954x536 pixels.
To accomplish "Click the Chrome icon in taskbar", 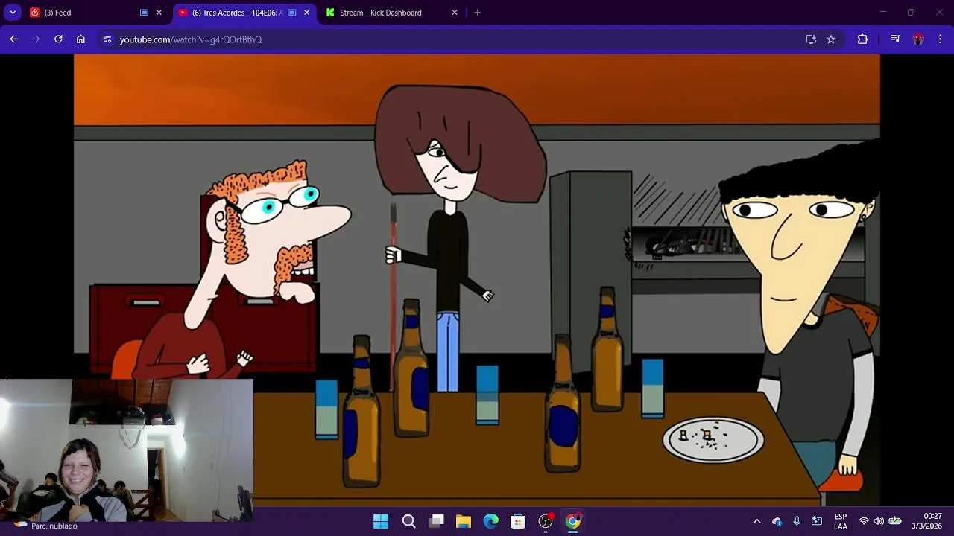I will (572, 521).
